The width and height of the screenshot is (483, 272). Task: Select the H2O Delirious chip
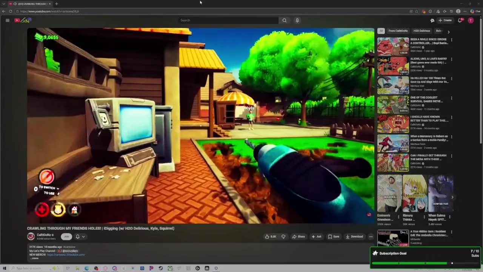pos(421,31)
